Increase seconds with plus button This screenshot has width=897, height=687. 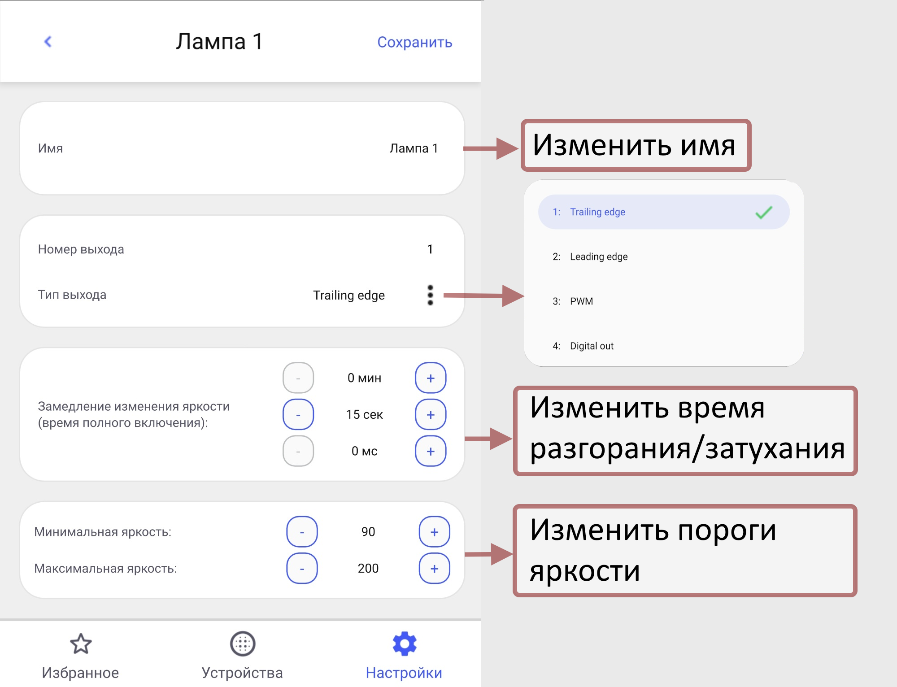431,415
